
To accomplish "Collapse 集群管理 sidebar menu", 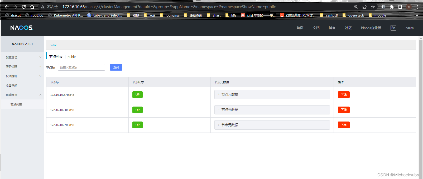I will point(22,95).
